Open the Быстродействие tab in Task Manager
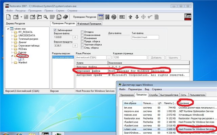Image resolution: width=217 pixels, height=135 pixels. [x=169, y=95]
